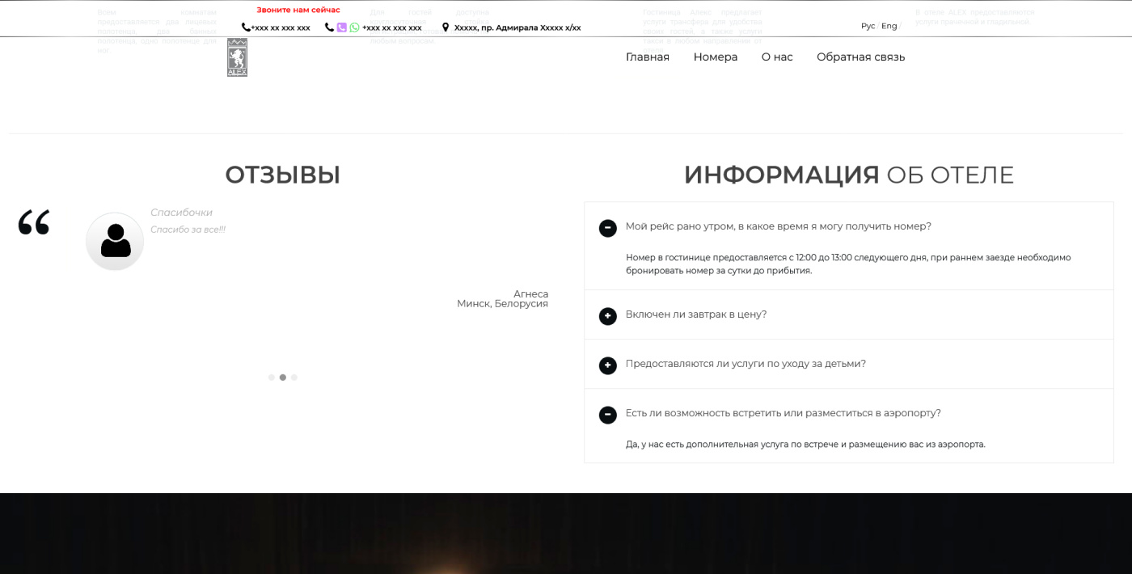Click the ИНФОРМАЦИЯ ОБ ОТЕЛЕ heading

coord(849,175)
